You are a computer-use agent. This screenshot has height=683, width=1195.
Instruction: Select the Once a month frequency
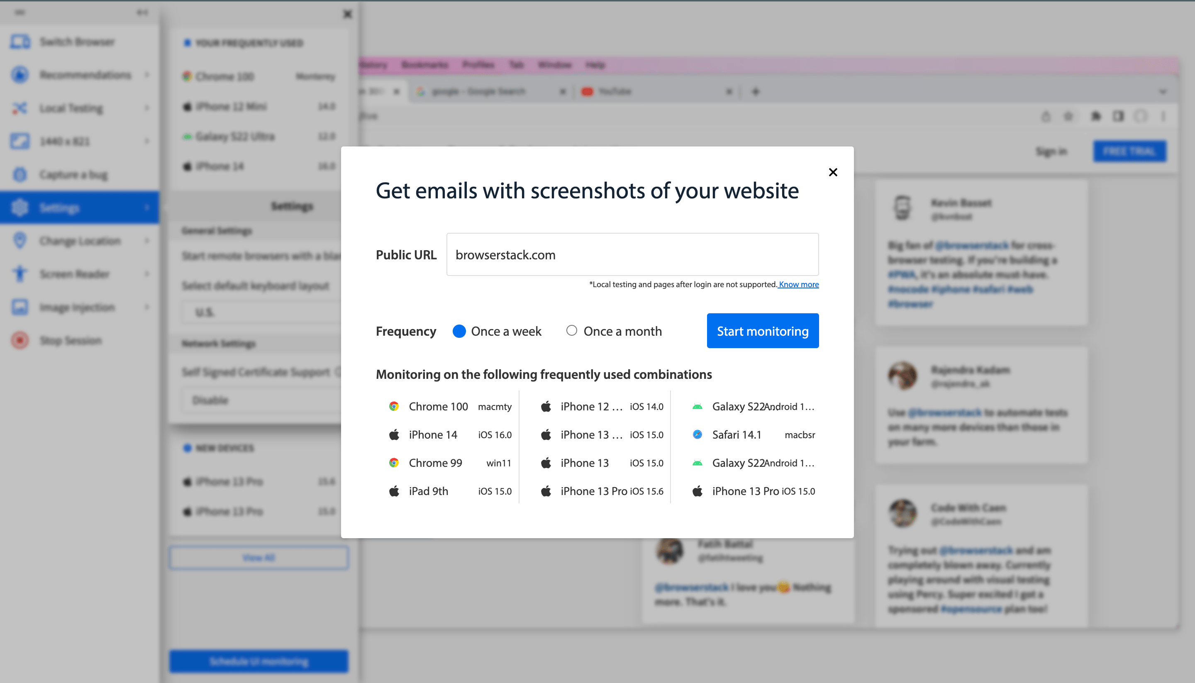coord(571,331)
